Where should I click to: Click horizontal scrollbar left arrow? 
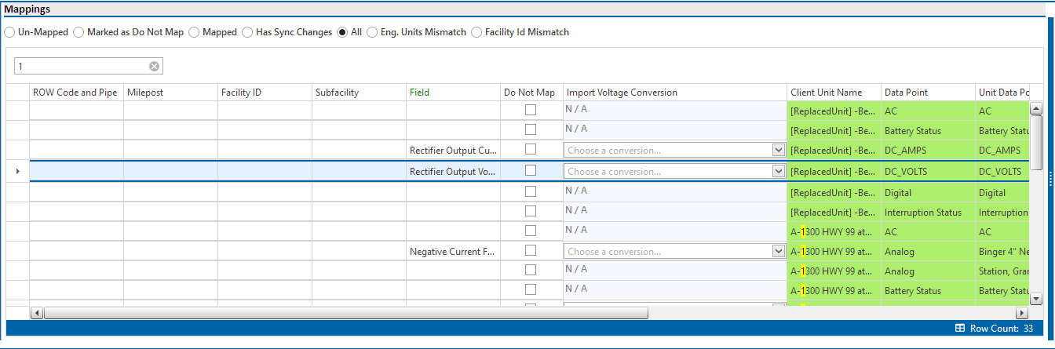click(37, 313)
